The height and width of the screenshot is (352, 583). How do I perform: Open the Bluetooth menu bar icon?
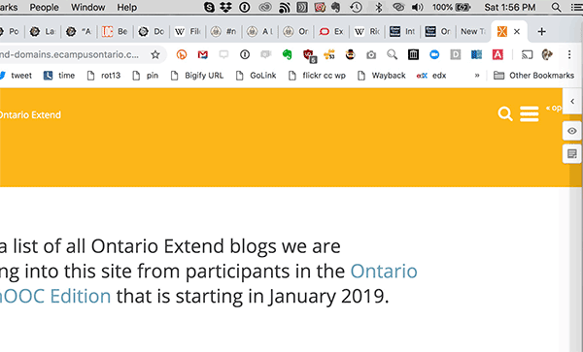click(x=379, y=7)
